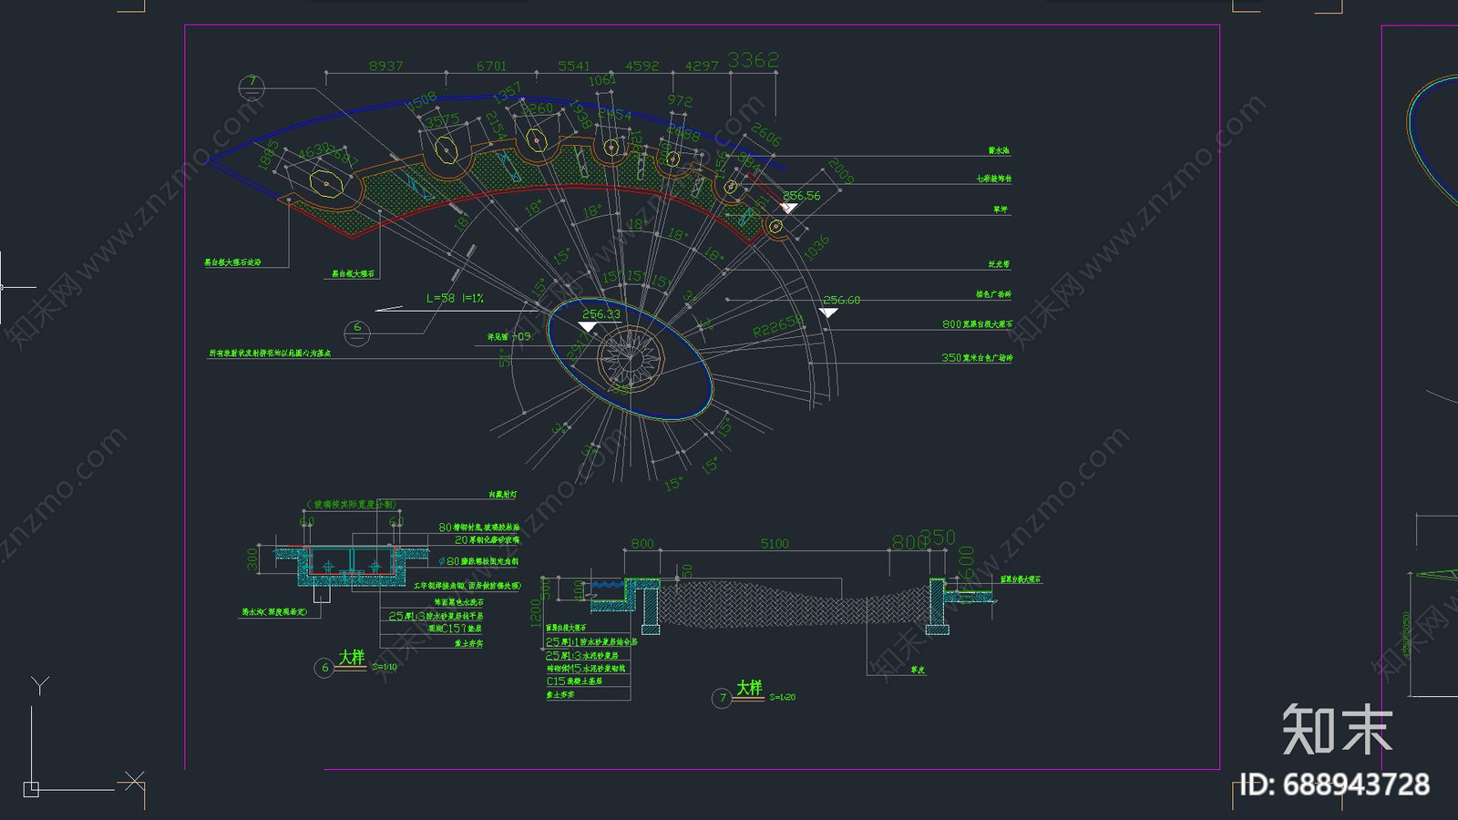Click the 256.56 elevation marker triangle
Image resolution: width=1458 pixels, height=820 pixels.
tap(789, 209)
